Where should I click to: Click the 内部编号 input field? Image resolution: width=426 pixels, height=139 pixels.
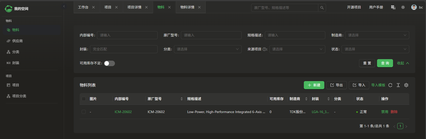(x=127, y=35)
